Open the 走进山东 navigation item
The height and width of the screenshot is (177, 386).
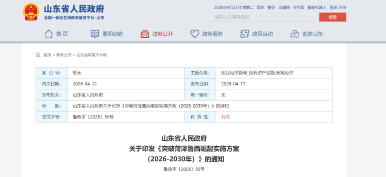312,34
